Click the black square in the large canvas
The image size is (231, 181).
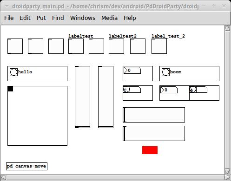point(10,89)
